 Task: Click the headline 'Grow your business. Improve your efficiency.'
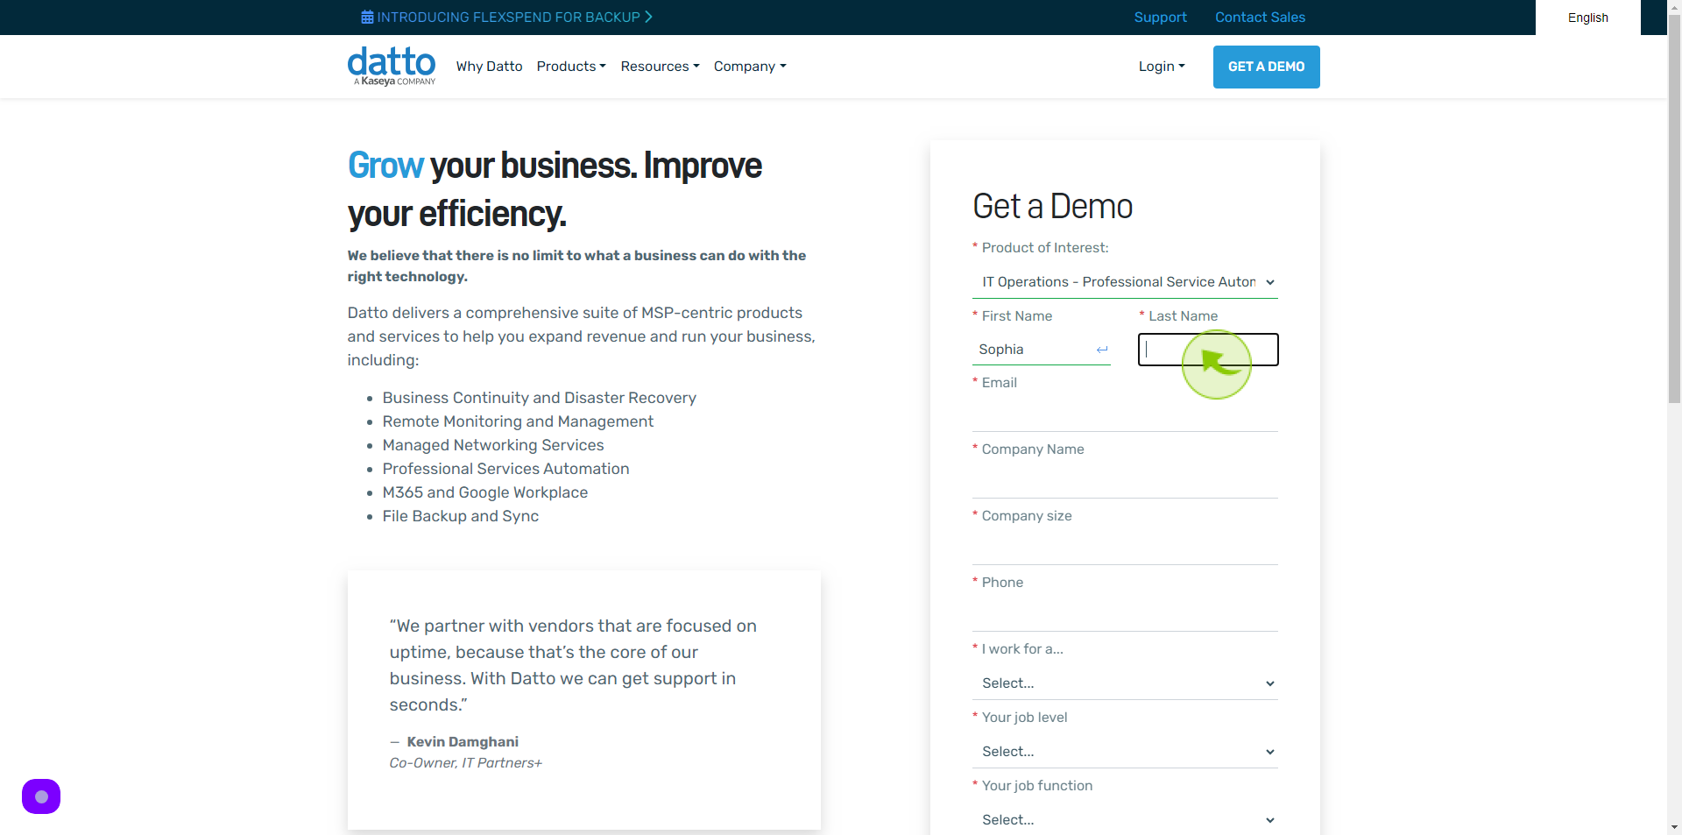click(x=555, y=189)
